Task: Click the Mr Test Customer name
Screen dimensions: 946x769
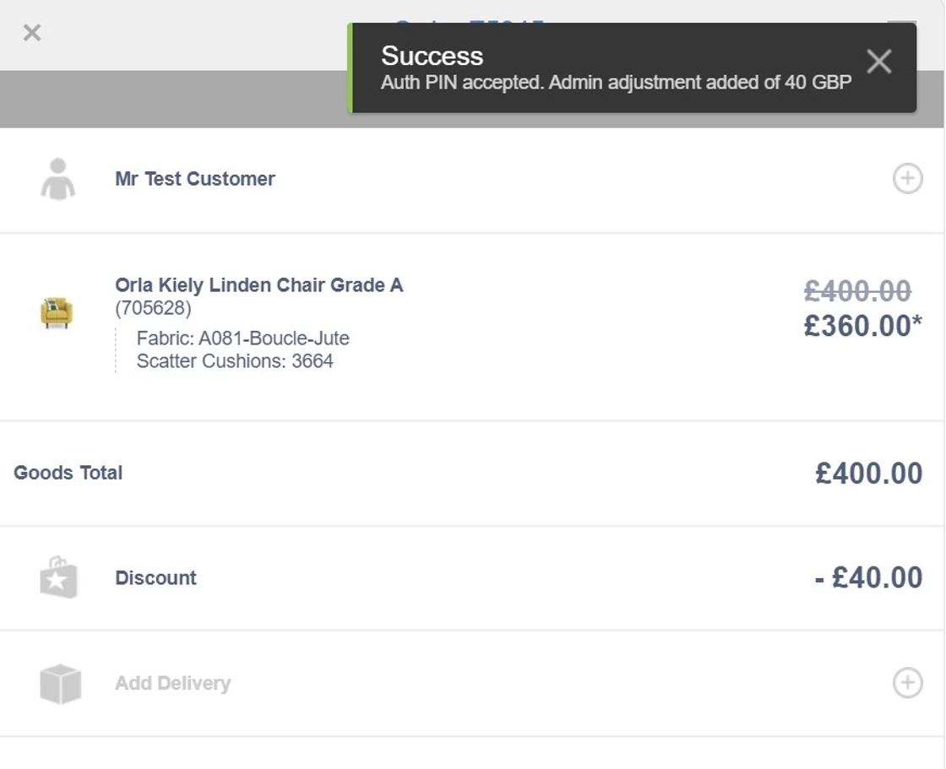Action: click(x=195, y=179)
